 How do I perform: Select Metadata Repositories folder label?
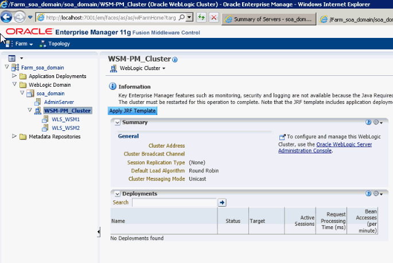pyautogui.click(x=55, y=137)
